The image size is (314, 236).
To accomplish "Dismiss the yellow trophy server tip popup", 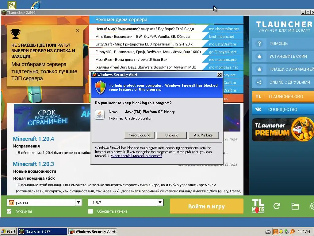I will (x=78, y=31).
